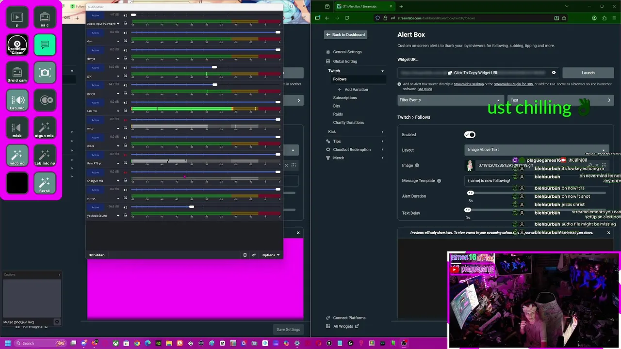Screen dimensions: 621x349
Task: Click Add Variation under Follows
Action: (353, 90)
